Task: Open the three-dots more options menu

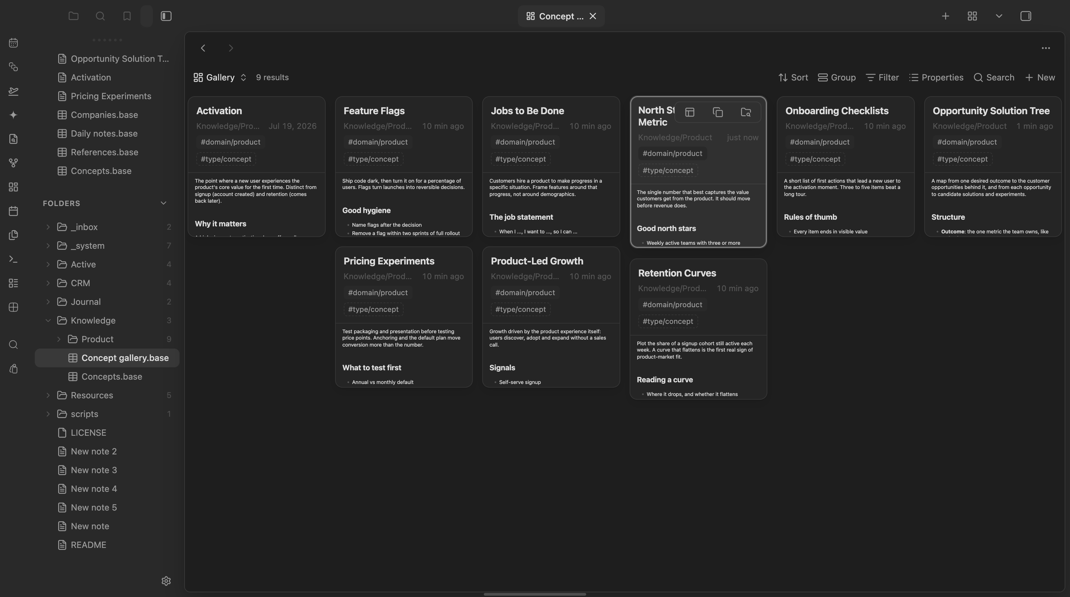Action: 1046,48
